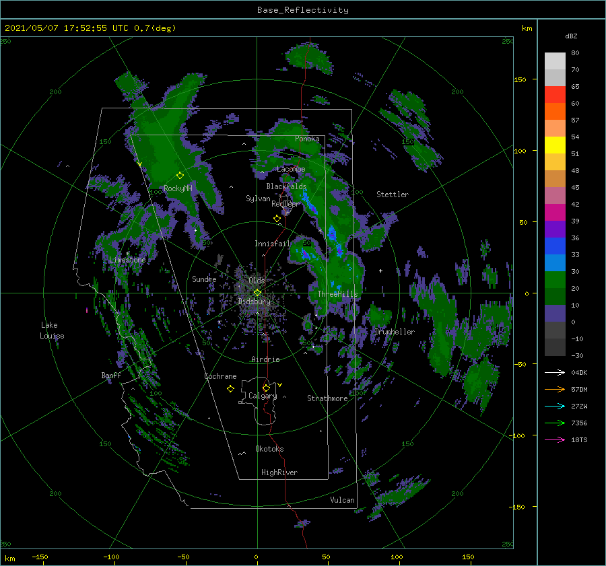Click the 80 dBZ scale value
606x566 pixels.
click(575, 53)
